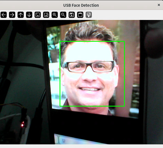Zoom out with the magnifier minus icon
The height and width of the screenshot is (148, 163).
click(x=63, y=15)
